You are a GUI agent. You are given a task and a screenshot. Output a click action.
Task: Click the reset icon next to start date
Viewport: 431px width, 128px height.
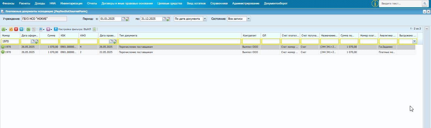click(x=127, y=19)
